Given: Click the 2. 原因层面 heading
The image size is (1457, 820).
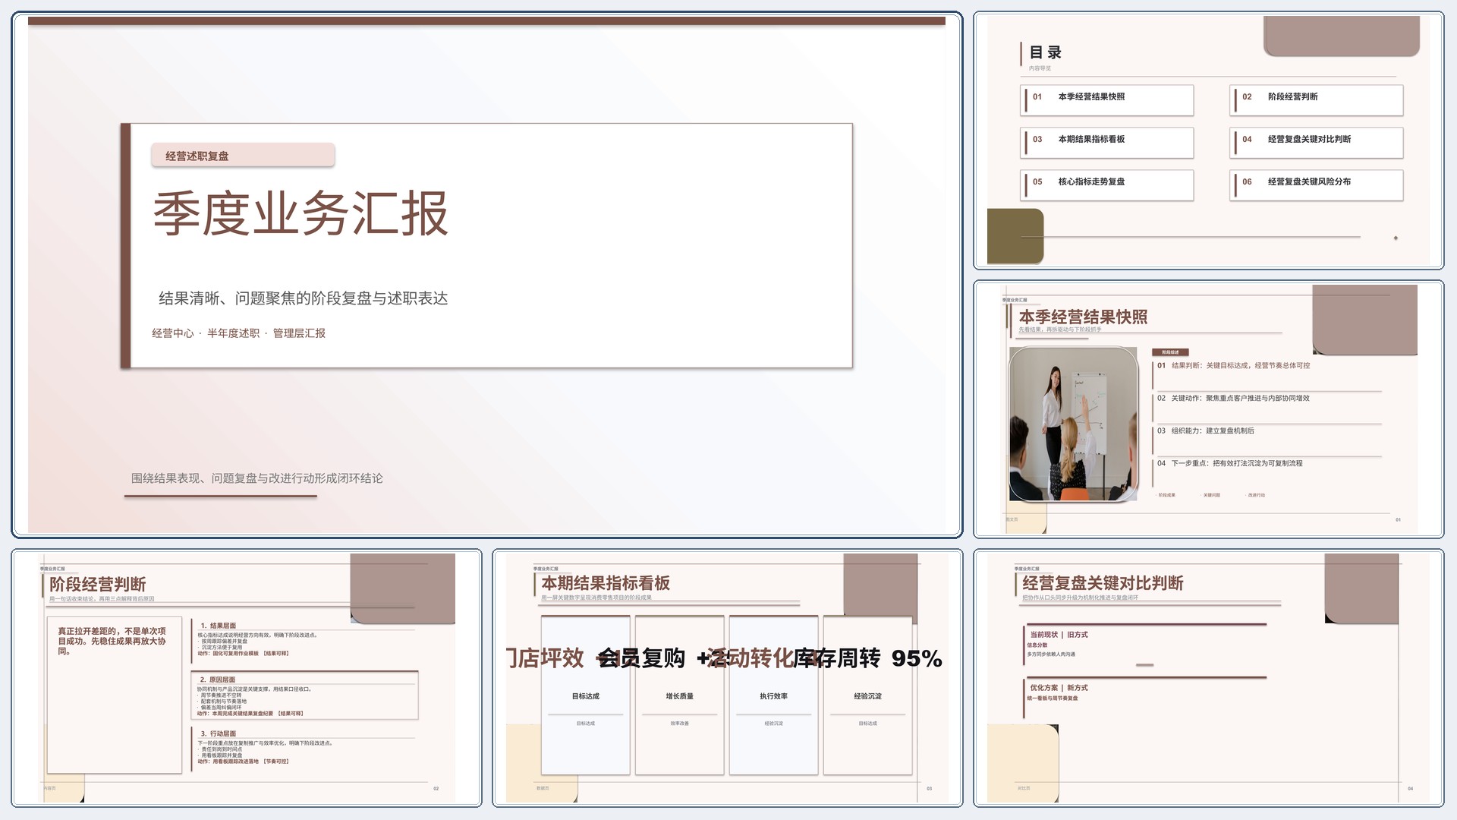Looking at the screenshot, I should click(x=218, y=680).
